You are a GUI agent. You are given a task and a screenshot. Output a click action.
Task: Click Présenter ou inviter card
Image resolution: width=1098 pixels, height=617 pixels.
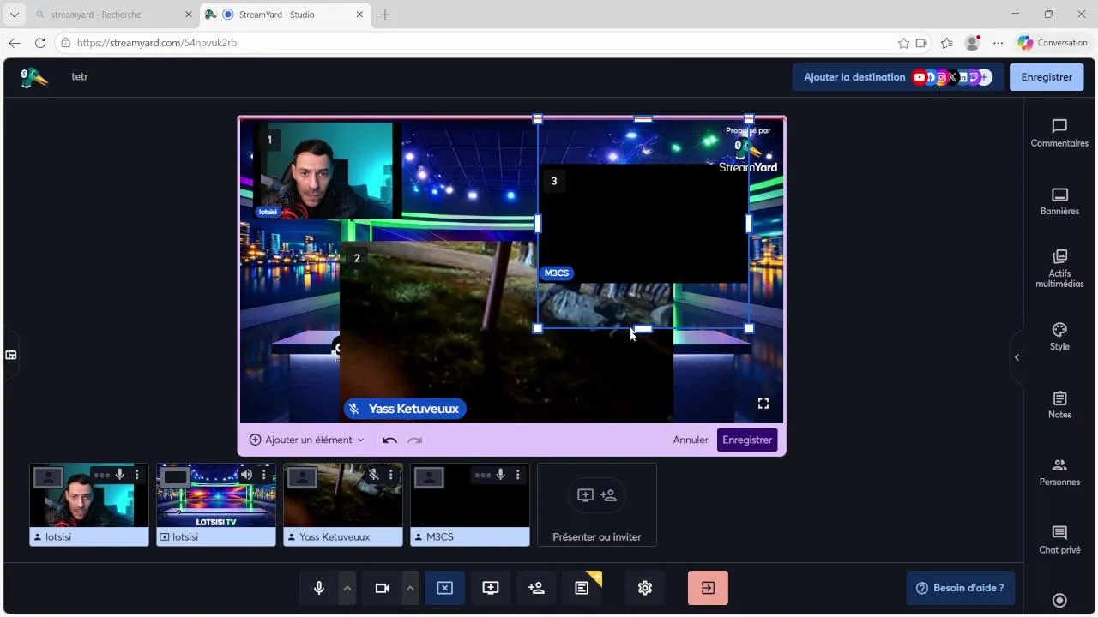click(597, 505)
